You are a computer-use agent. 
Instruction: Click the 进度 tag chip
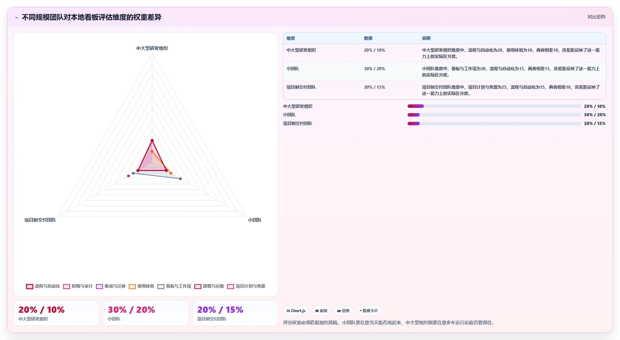pyautogui.click(x=343, y=311)
